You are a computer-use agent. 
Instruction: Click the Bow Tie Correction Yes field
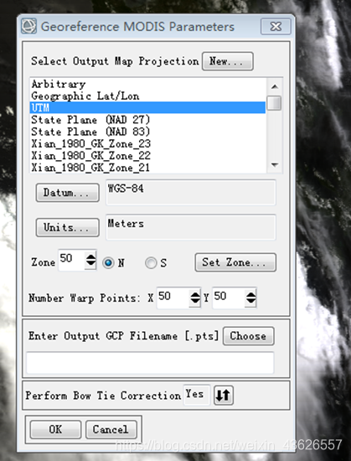(197, 395)
